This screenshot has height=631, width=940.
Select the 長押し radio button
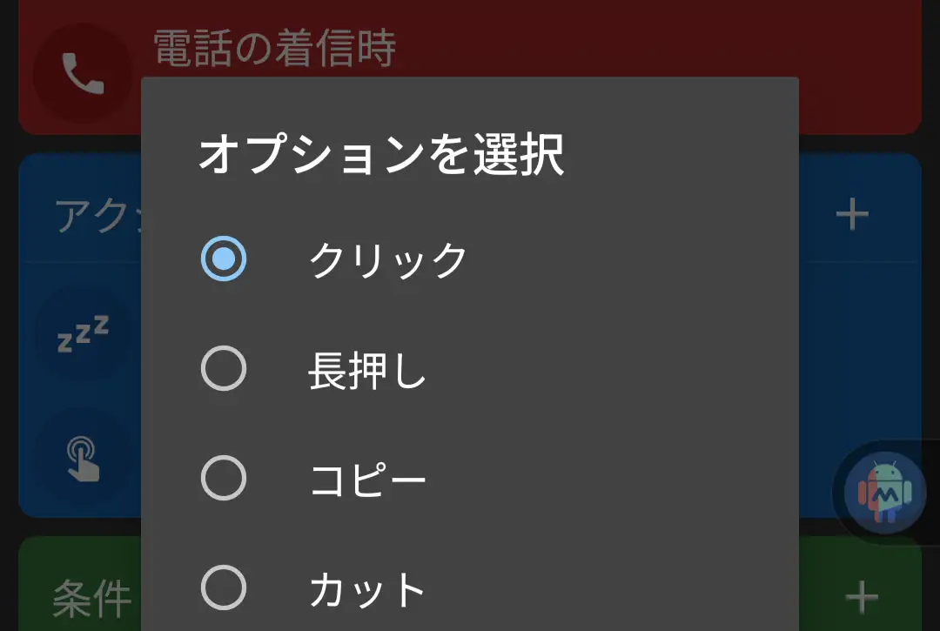[x=224, y=369]
